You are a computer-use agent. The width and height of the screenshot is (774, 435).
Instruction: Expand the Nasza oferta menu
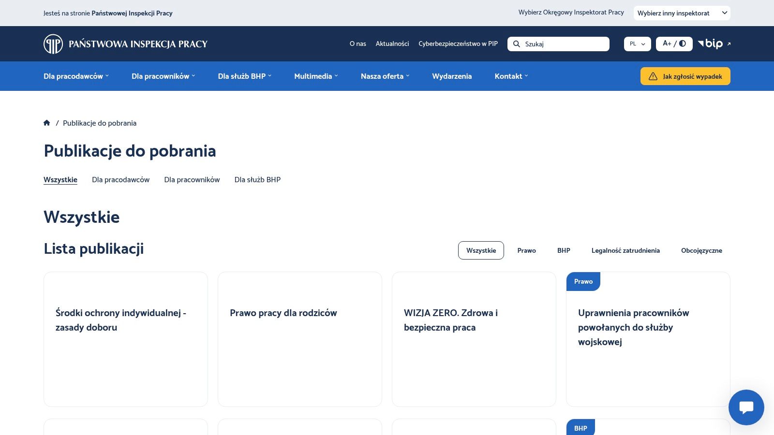pos(385,76)
